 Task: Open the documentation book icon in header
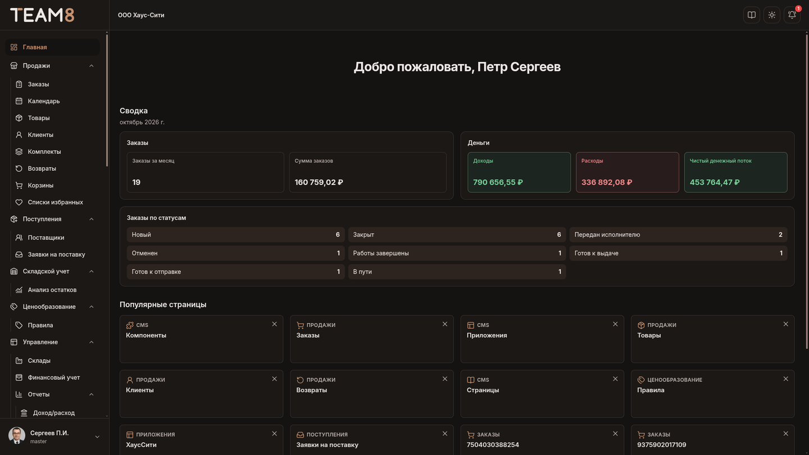click(x=752, y=15)
